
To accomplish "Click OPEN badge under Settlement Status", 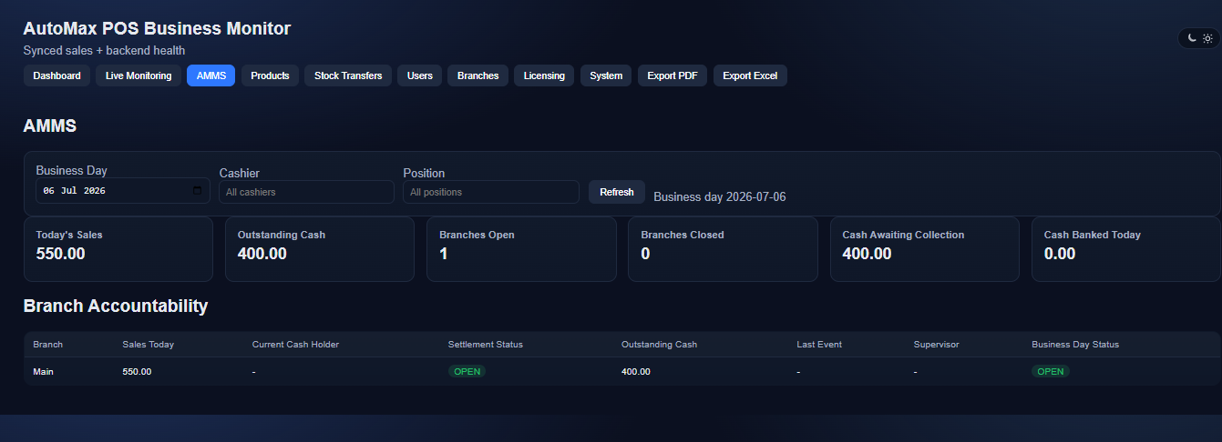I will (x=467, y=371).
